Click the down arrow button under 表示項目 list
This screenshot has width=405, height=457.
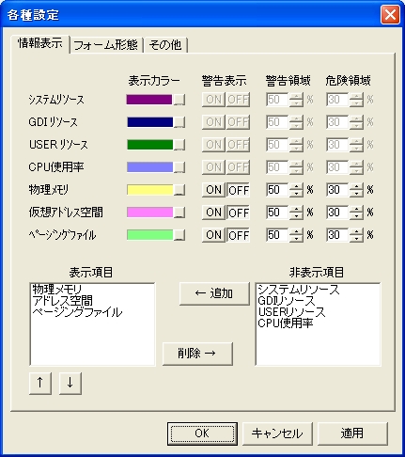tap(70, 383)
